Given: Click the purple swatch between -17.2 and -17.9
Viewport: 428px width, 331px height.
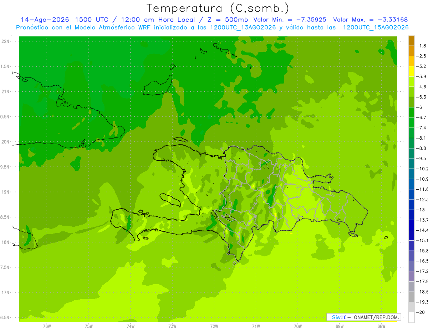Looking at the screenshot, I should coord(411,276).
